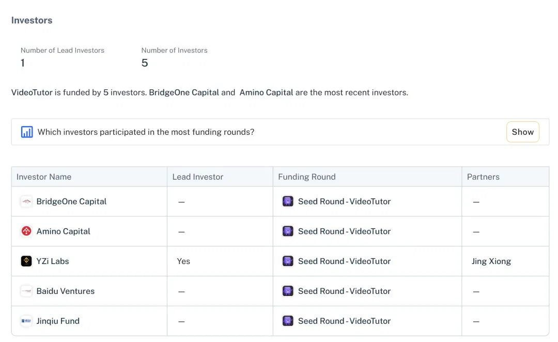Click VideoTutor icon in YZi Labs row
This screenshot has height=342, width=558.
[x=288, y=261]
